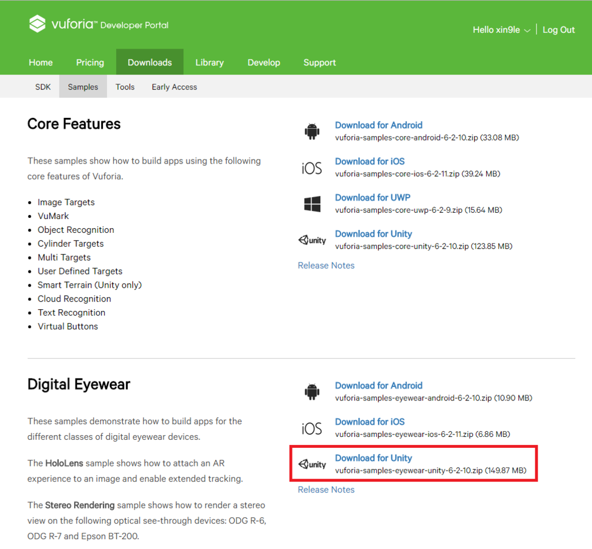Open the Develop menu item
This screenshot has width=592, height=549.
(264, 62)
